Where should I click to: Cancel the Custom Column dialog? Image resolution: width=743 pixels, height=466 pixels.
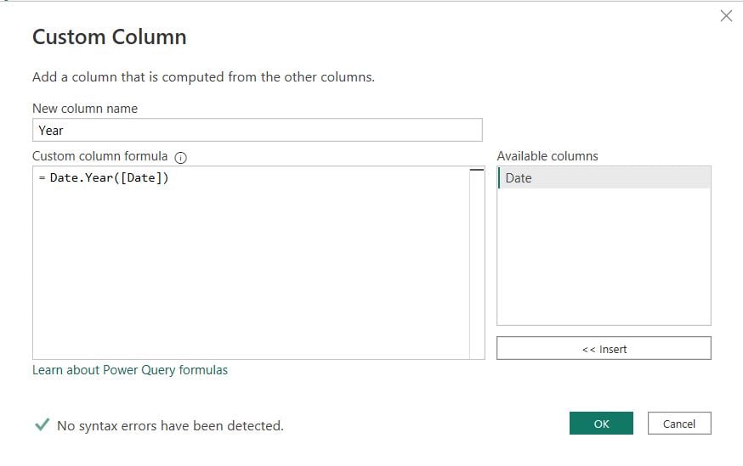pyautogui.click(x=678, y=424)
